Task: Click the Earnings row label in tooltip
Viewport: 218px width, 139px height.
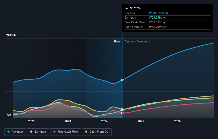Action: (130, 18)
